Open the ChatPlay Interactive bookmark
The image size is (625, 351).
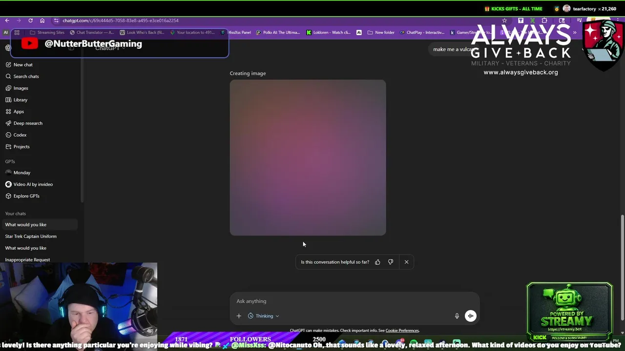[422, 33]
